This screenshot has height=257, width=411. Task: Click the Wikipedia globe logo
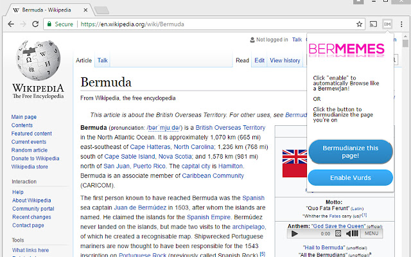tap(39, 60)
